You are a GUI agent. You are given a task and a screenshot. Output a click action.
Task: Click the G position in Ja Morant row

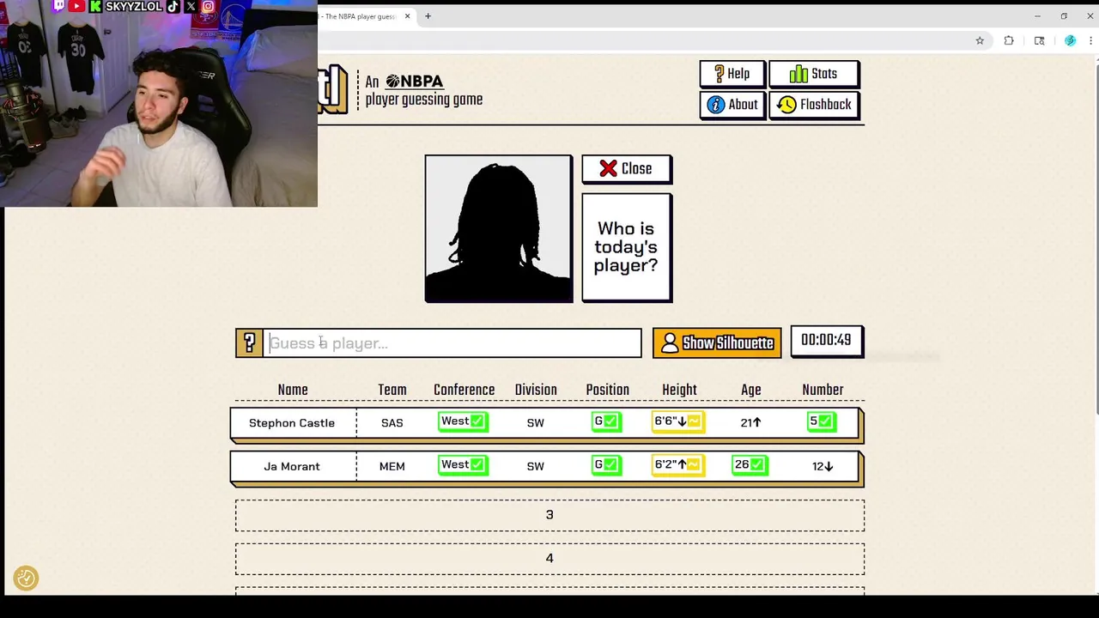[606, 465]
